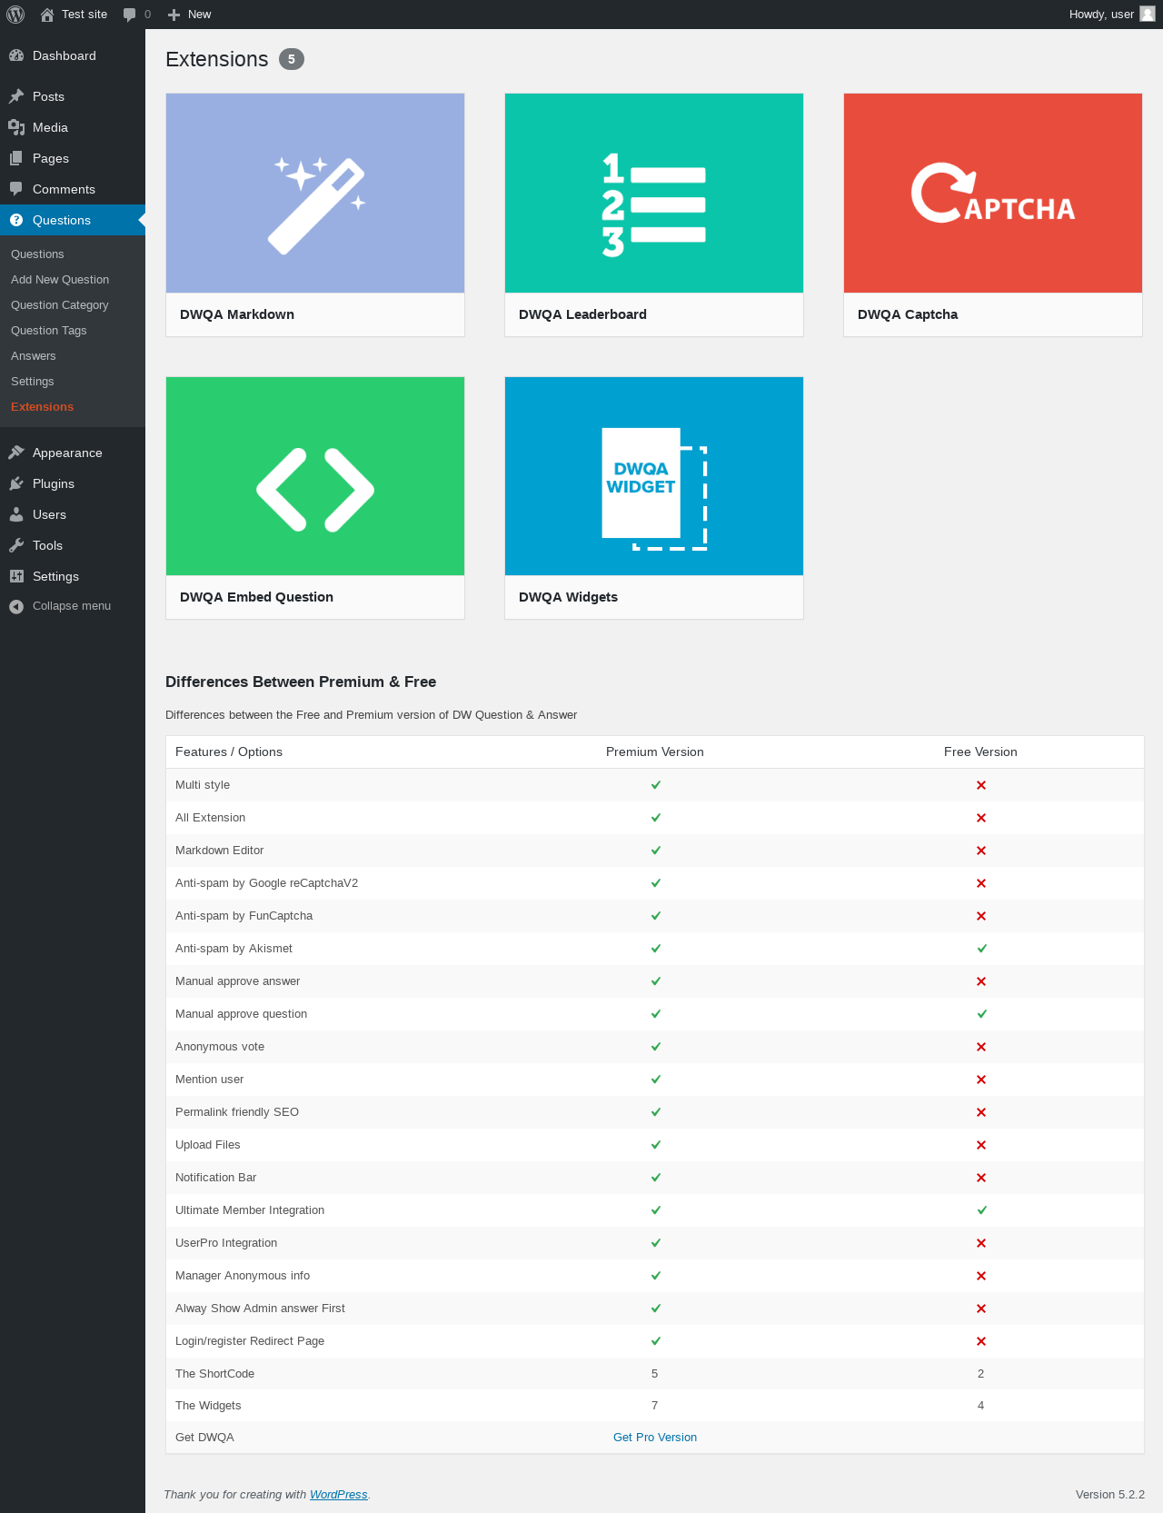Click the extensions count badge showing 5
Viewport: 1163px width, 1513px height.
point(292,59)
